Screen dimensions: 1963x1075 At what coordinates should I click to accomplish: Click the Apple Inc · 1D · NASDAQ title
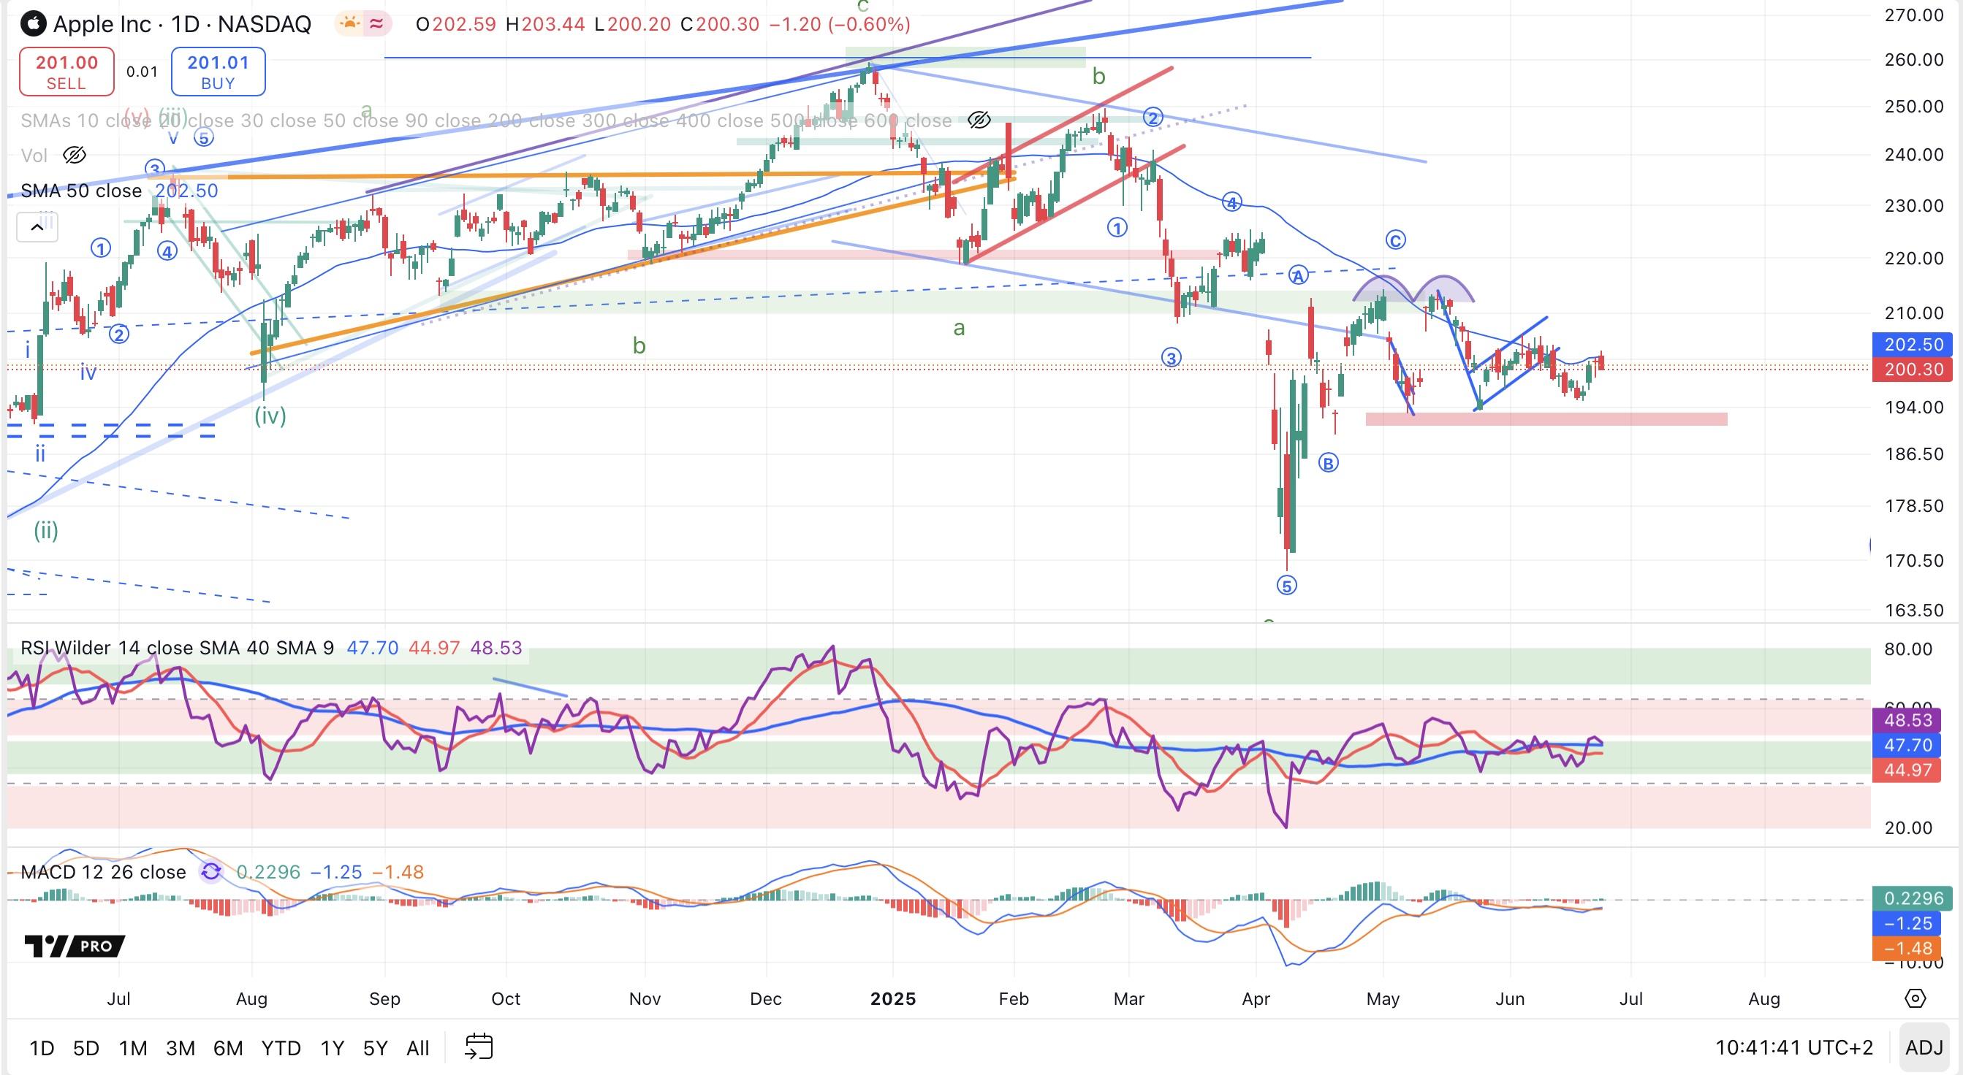[182, 24]
